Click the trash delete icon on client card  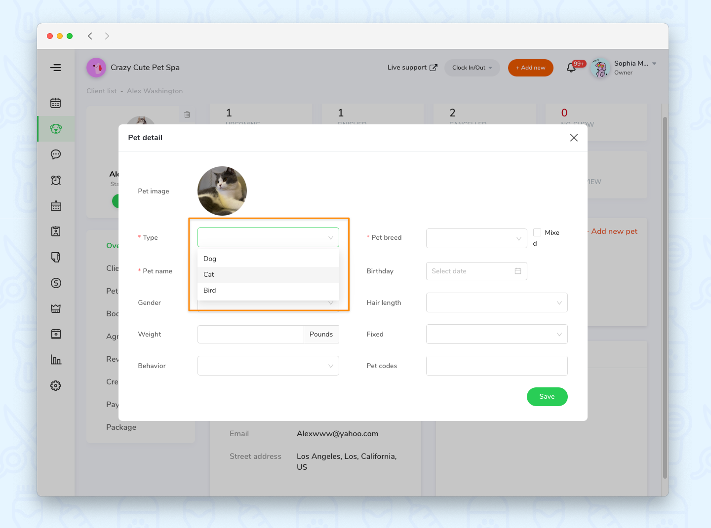[187, 114]
